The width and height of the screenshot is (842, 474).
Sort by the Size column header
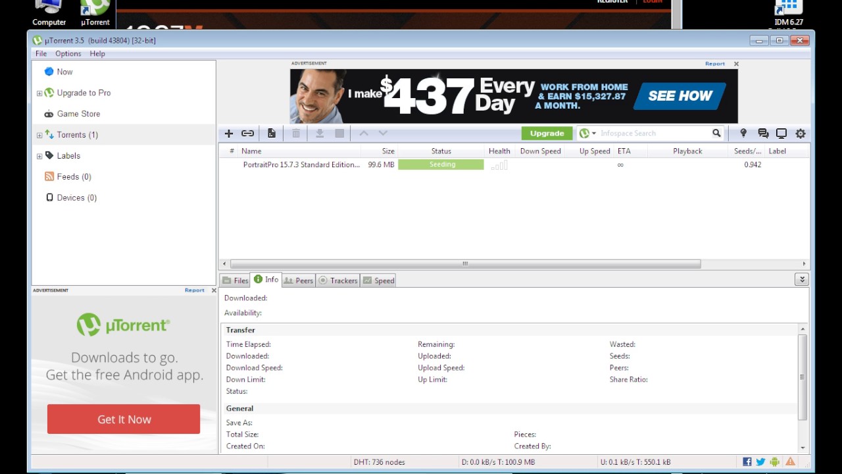coord(379,151)
